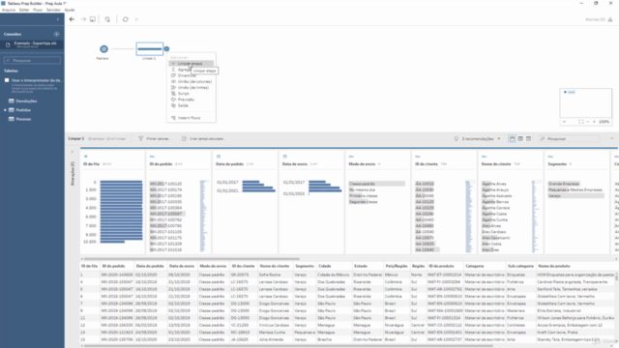The height and width of the screenshot is (348, 619).
Task: Choose 'Inserir fluxo' from the add menu
Action: 192,118
